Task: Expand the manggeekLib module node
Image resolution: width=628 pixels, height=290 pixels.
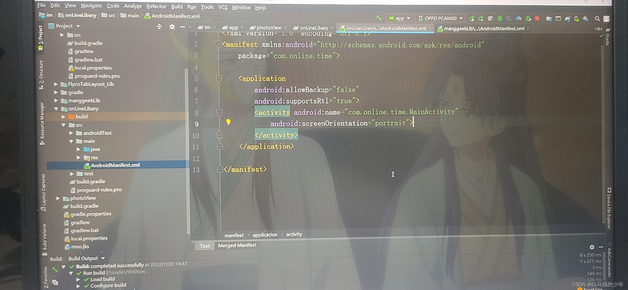Action: click(x=56, y=100)
